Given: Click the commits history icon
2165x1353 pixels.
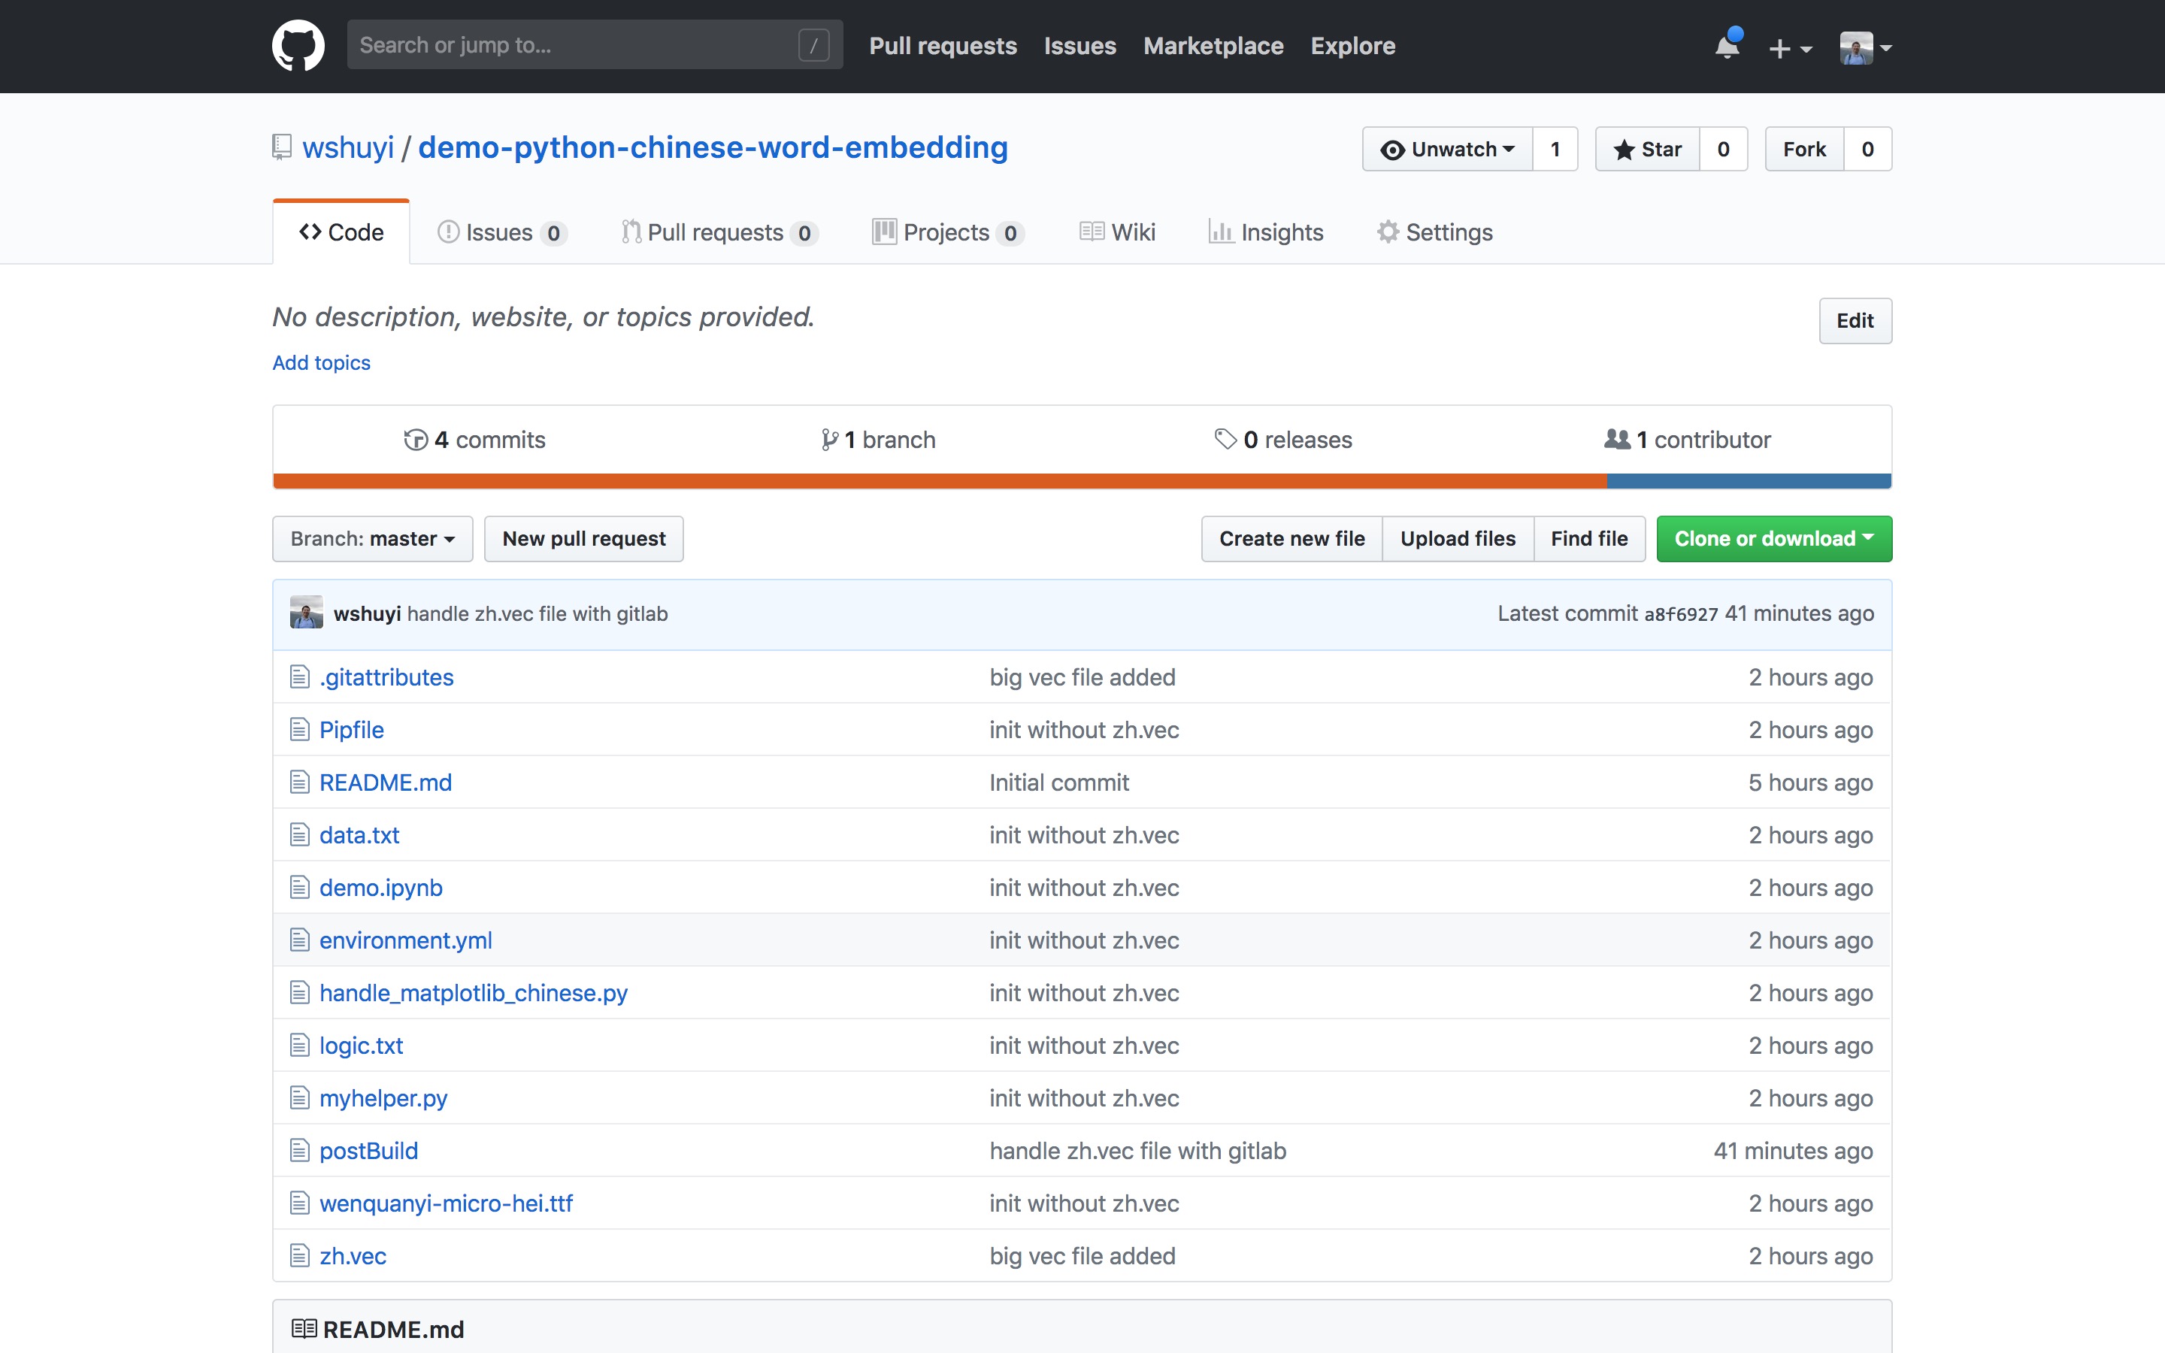Looking at the screenshot, I should pos(416,440).
